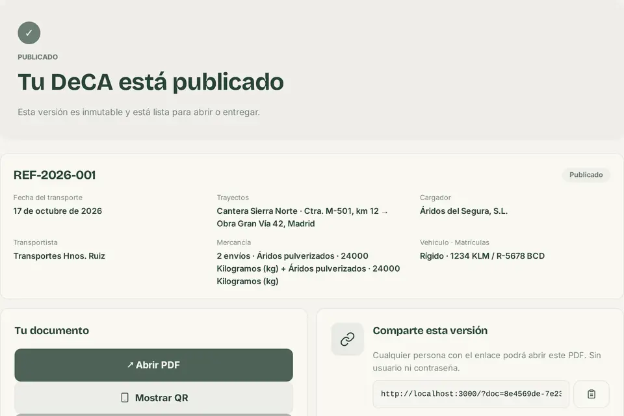Click the cargo text starting 2 envíos
This screenshot has height=416, width=624.
point(308,268)
